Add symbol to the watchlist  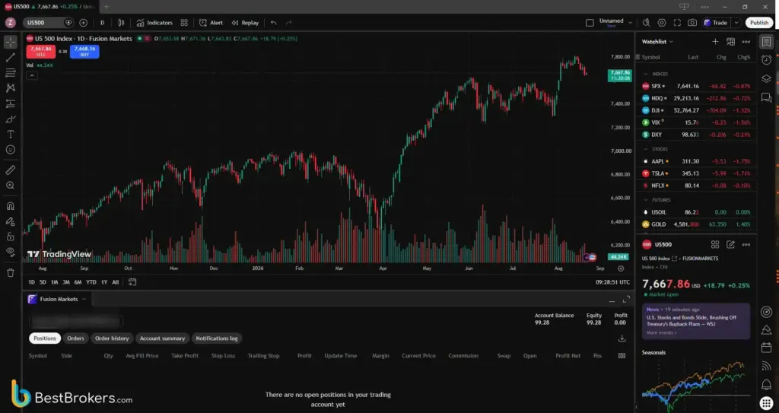tap(715, 42)
